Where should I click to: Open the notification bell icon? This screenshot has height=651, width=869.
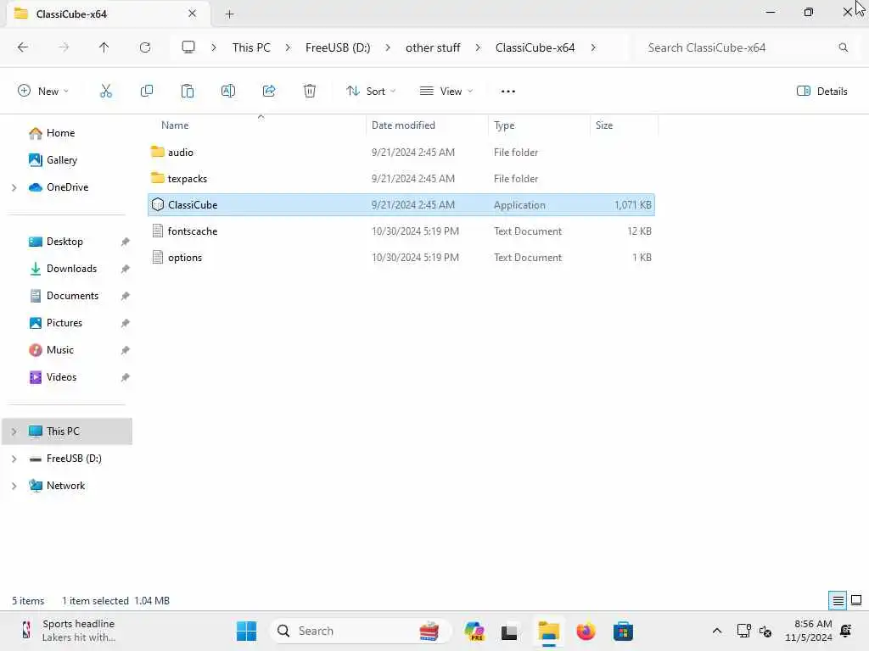(x=846, y=631)
